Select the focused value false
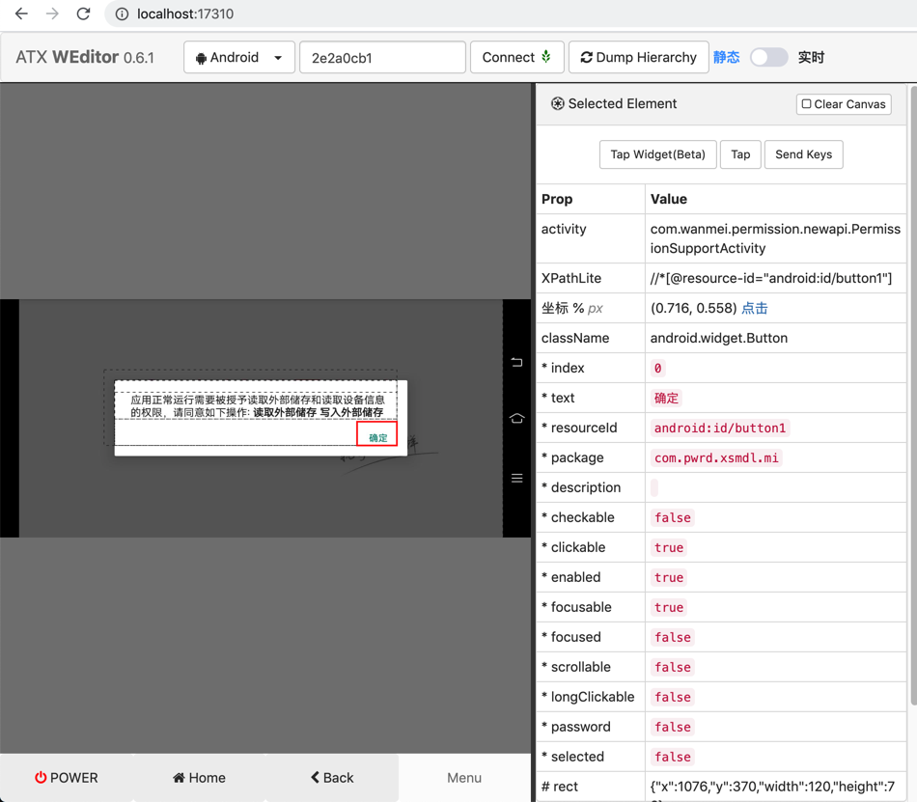Image resolution: width=917 pixels, height=802 pixels. [673, 637]
